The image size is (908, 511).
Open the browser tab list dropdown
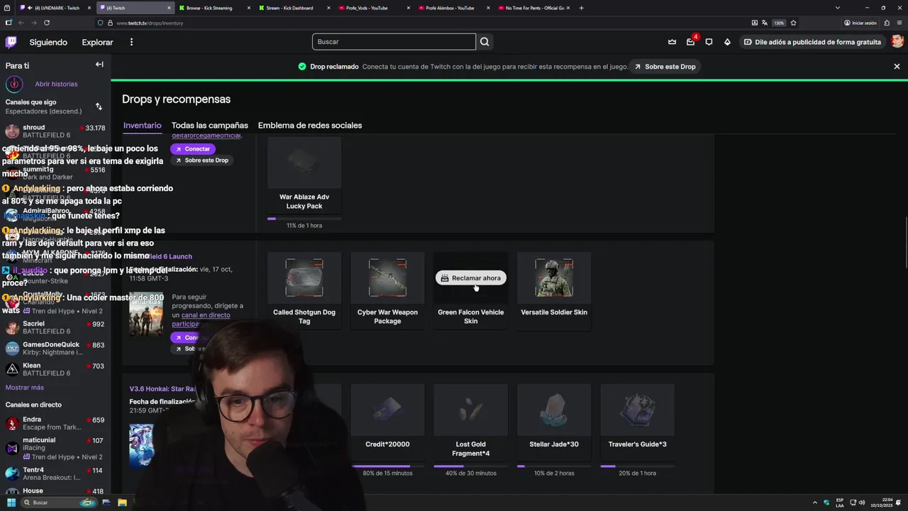pyautogui.click(x=838, y=8)
